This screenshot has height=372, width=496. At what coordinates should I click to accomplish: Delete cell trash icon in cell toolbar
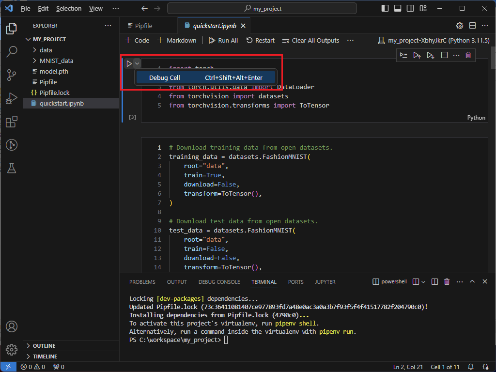click(x=468, y=55)
